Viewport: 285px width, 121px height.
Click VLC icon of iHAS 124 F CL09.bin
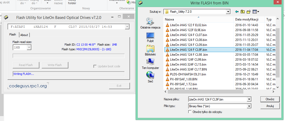tap(167, 45)
